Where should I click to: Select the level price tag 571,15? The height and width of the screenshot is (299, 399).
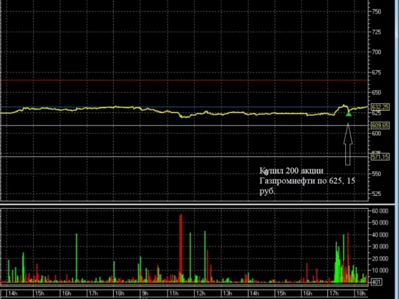[x=380, y=157]
